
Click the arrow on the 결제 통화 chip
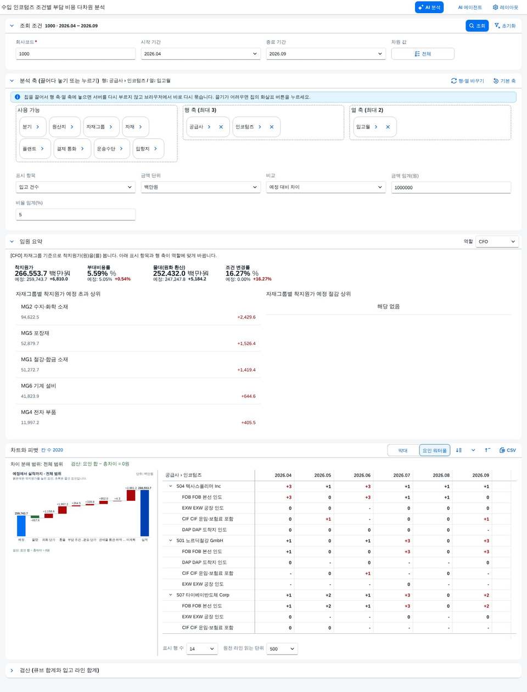(82, 149)
